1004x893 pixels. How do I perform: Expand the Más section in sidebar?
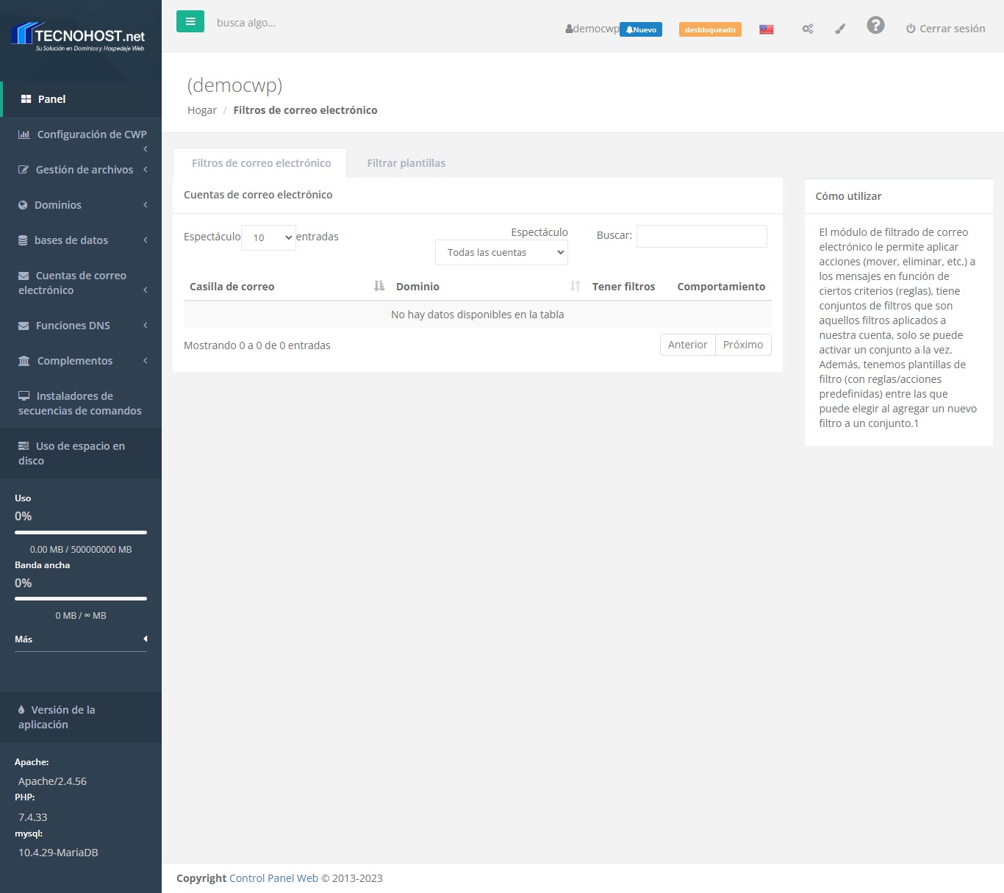(x=81, y=639)
